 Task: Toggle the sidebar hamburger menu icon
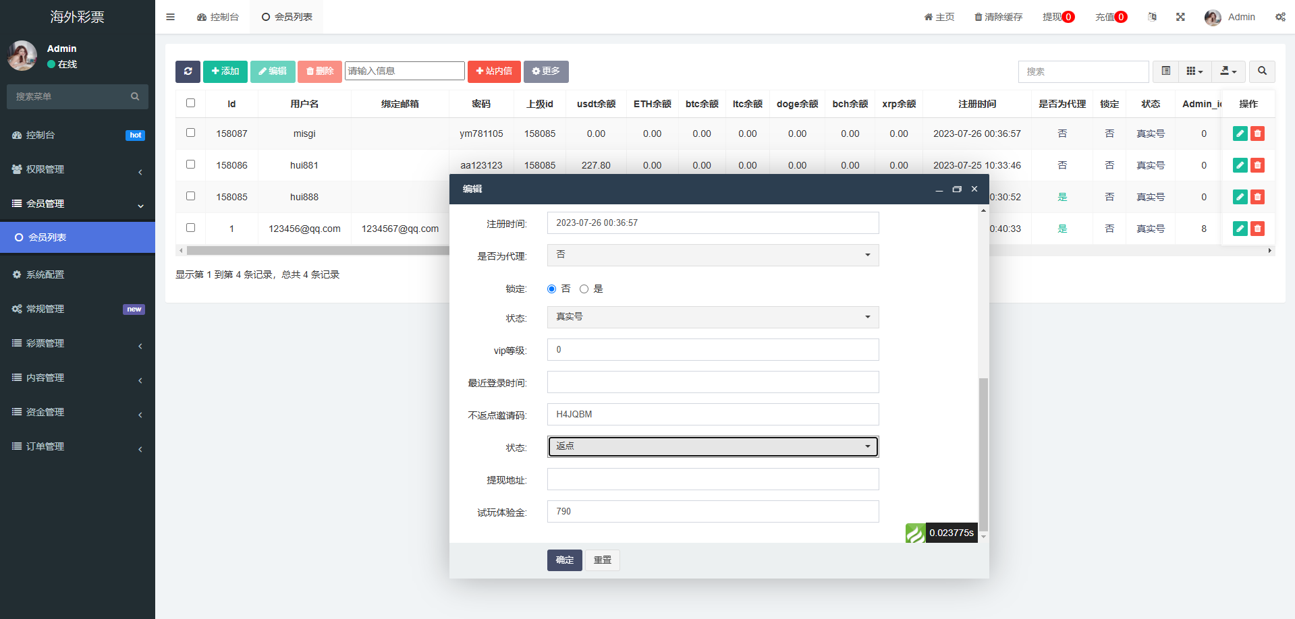[x=170, y=17]
